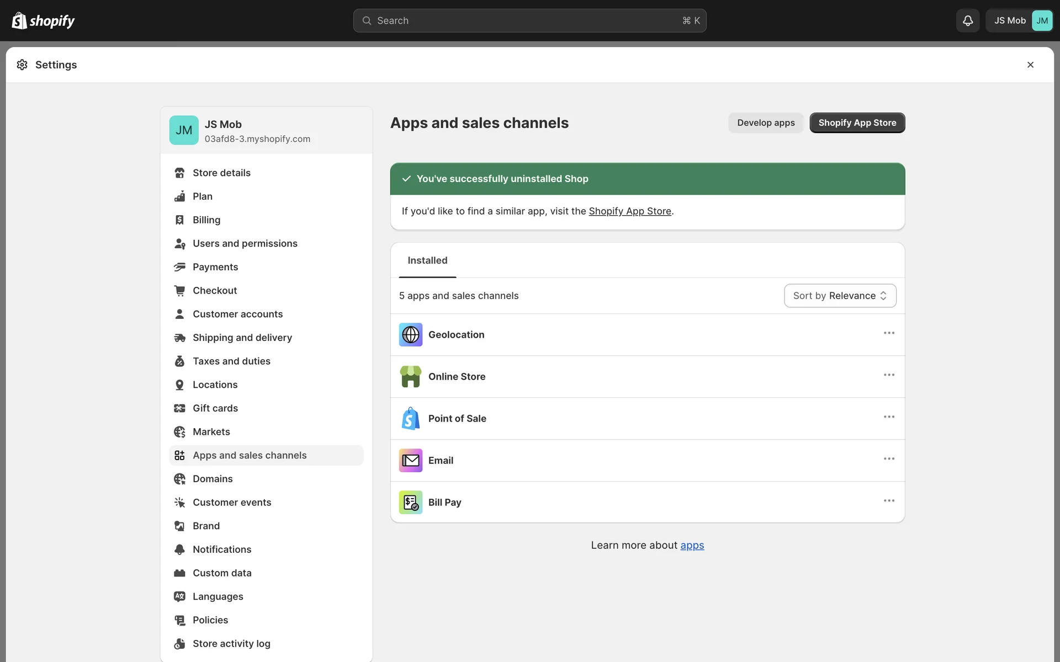Click the Geolocation app icon
This screenshot has width=1060, height=662.
pyautogui.click(x=410, y=335)
